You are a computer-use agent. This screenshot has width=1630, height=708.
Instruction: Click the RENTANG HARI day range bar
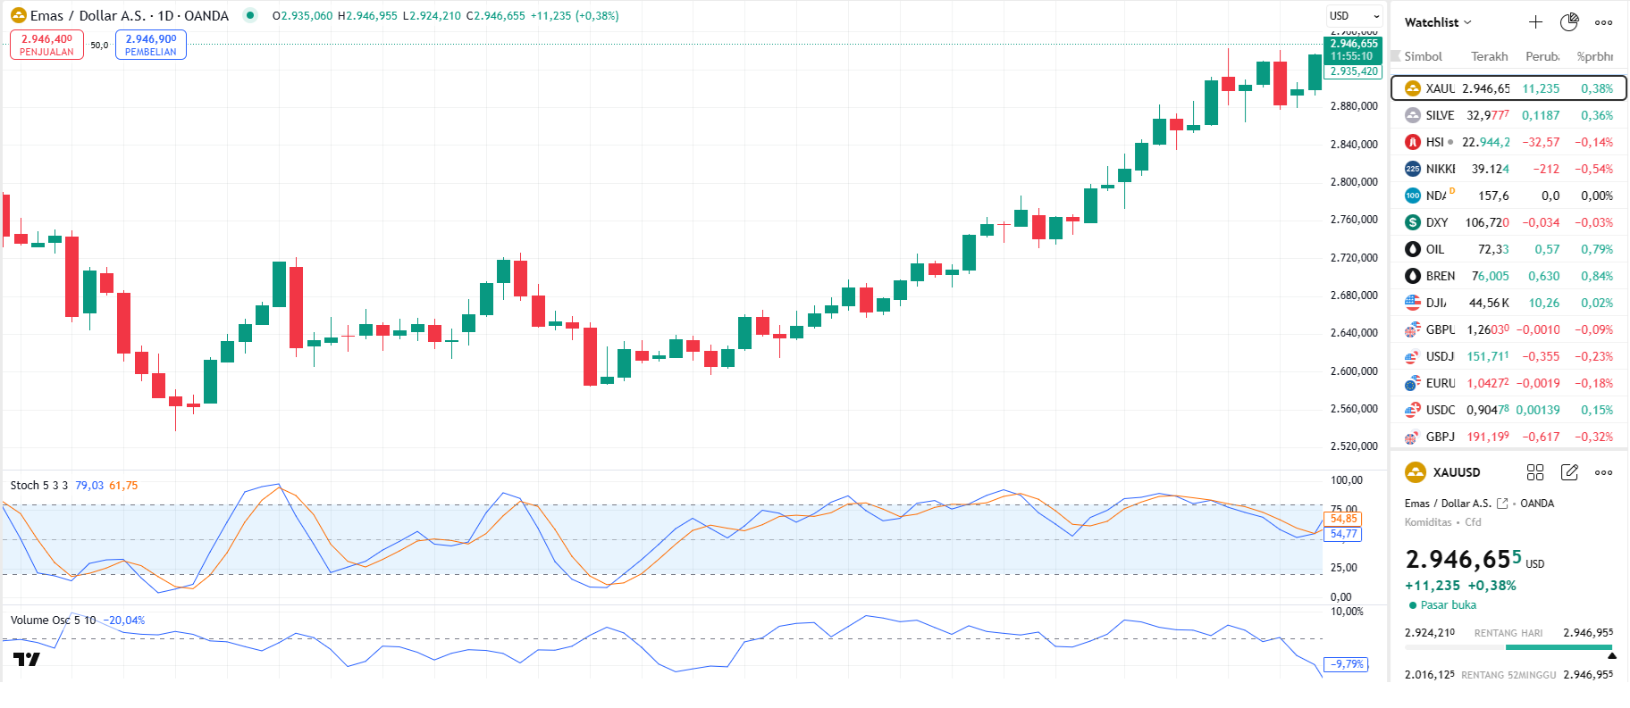click(x=1508, y=646)
